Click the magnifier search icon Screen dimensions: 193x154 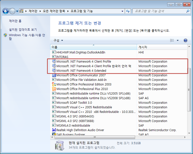pyautogui.click(x=188, y=11)
